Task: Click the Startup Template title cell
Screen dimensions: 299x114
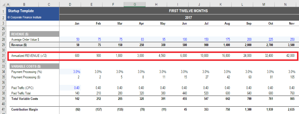Action: (33, 11)
